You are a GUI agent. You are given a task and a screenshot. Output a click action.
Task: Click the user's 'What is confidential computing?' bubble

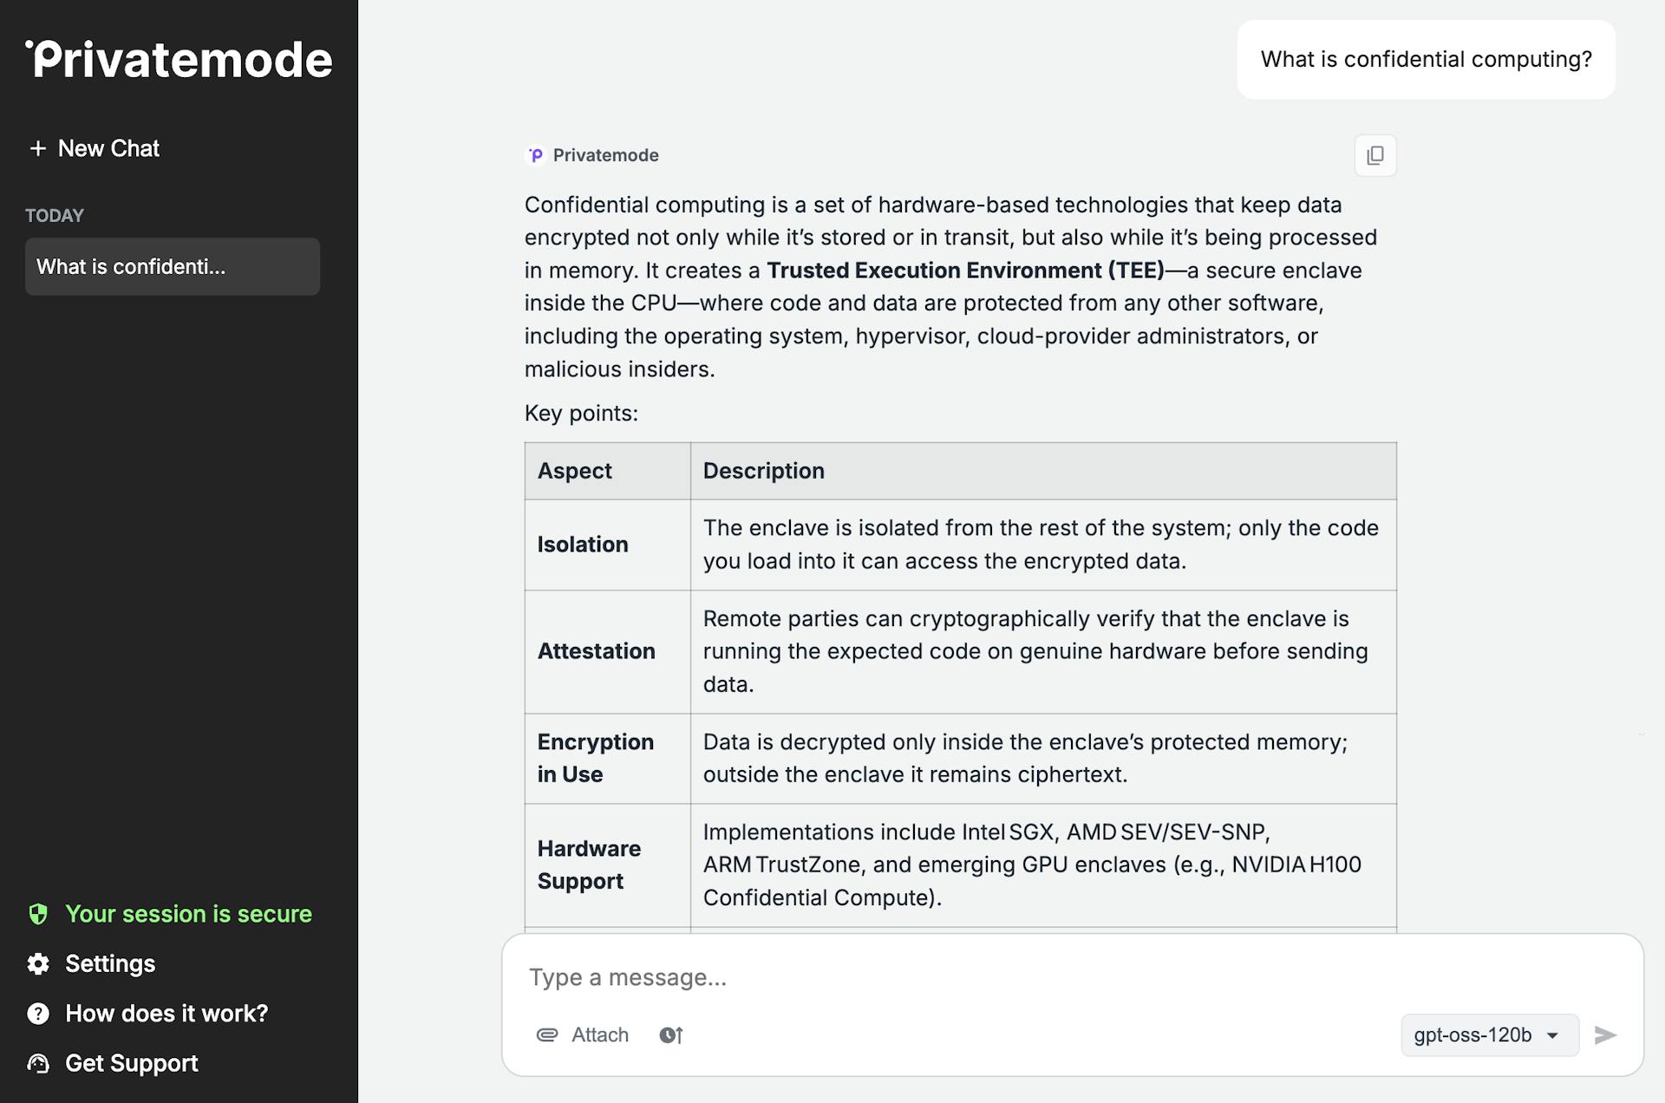1425,59
